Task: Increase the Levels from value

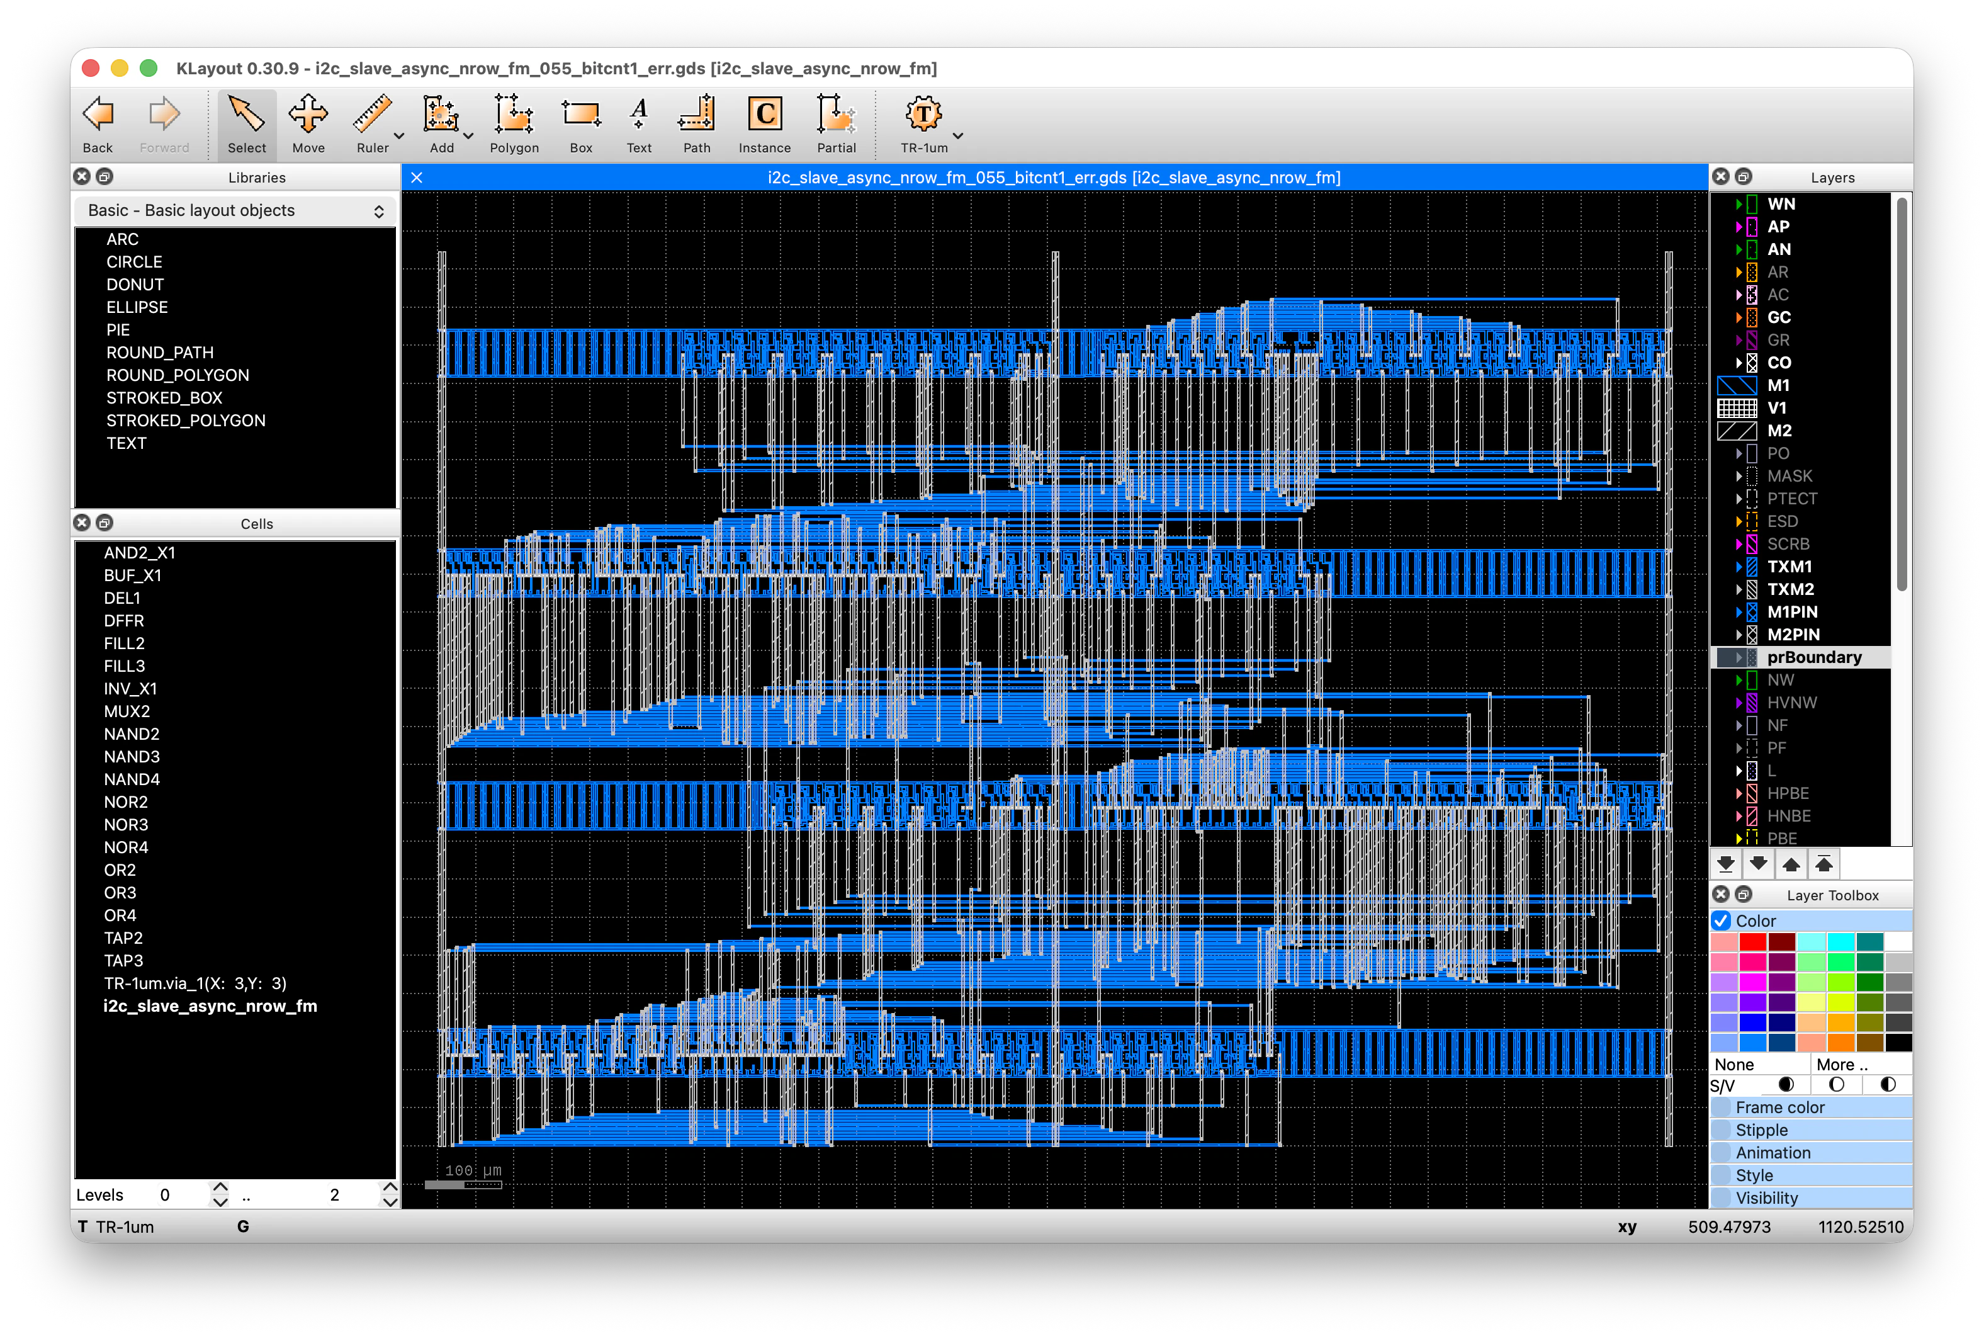Action: click(220, 1187)
